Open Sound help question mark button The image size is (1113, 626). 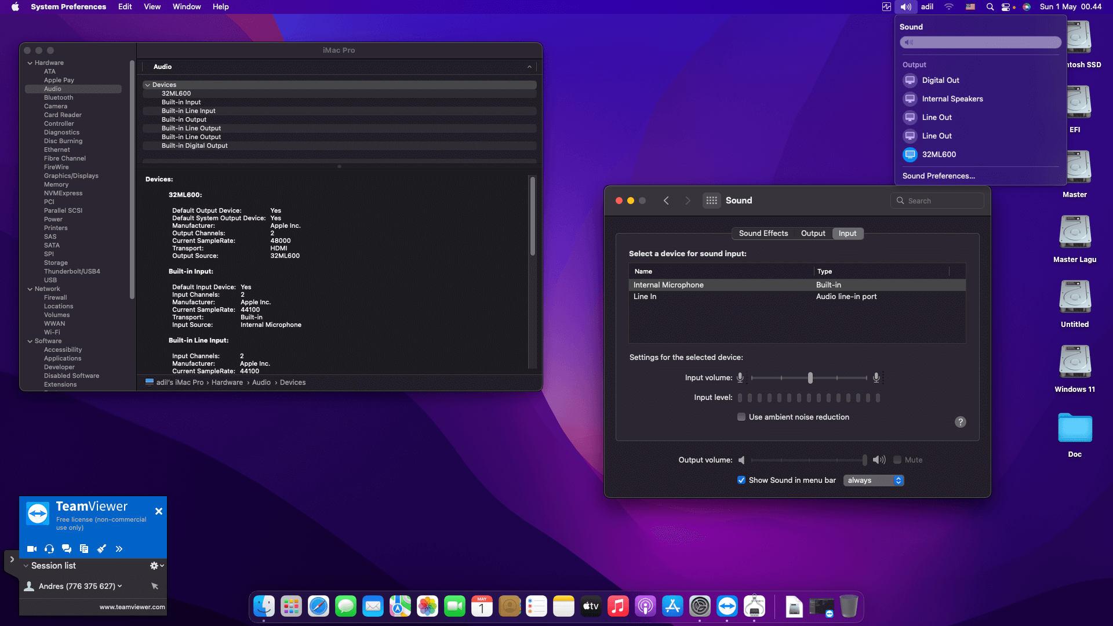(961, 422)
